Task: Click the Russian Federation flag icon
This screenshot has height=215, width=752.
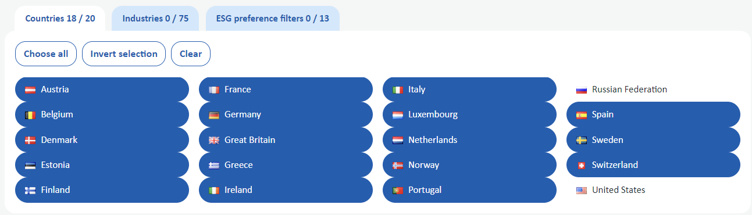Action: coord(582,90)
